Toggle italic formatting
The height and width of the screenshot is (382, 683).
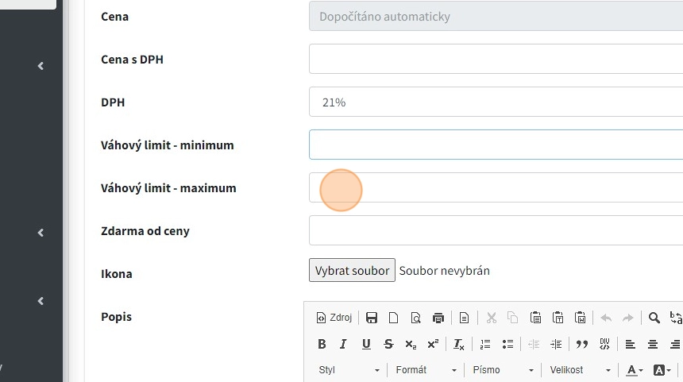343,344
